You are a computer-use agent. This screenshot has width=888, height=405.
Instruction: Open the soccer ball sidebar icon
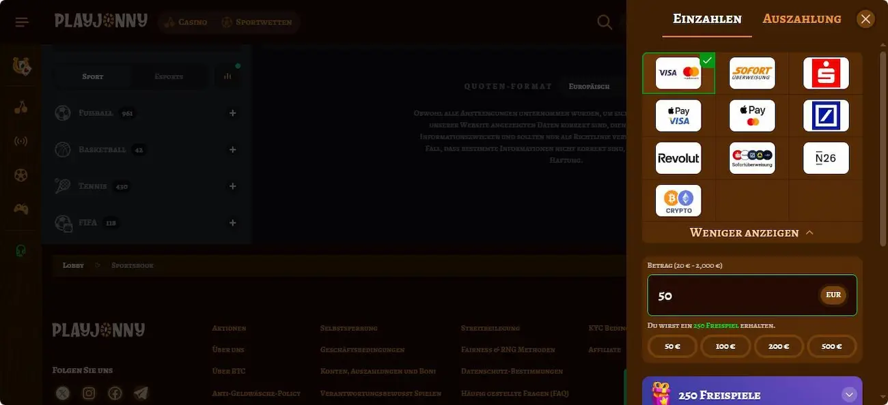21,175
